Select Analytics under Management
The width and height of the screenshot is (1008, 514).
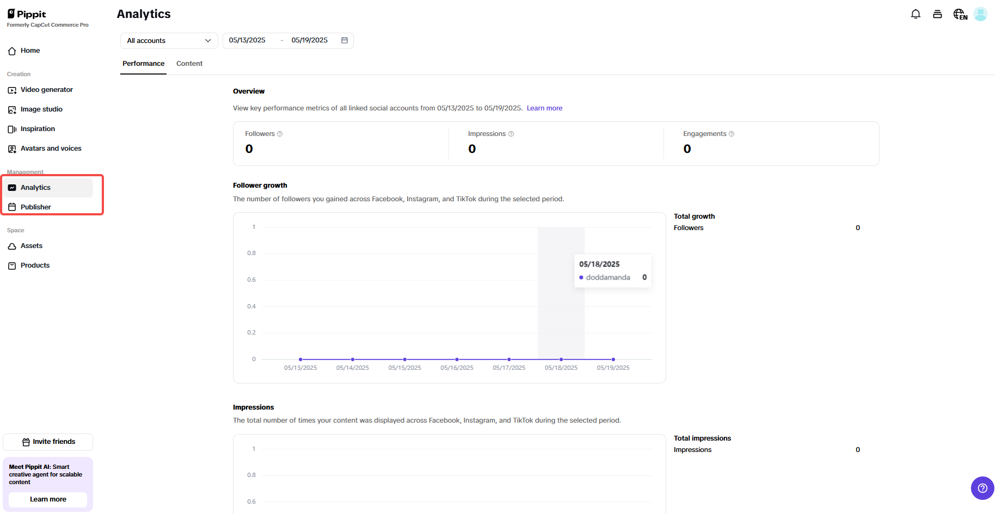tap(36, 187)
